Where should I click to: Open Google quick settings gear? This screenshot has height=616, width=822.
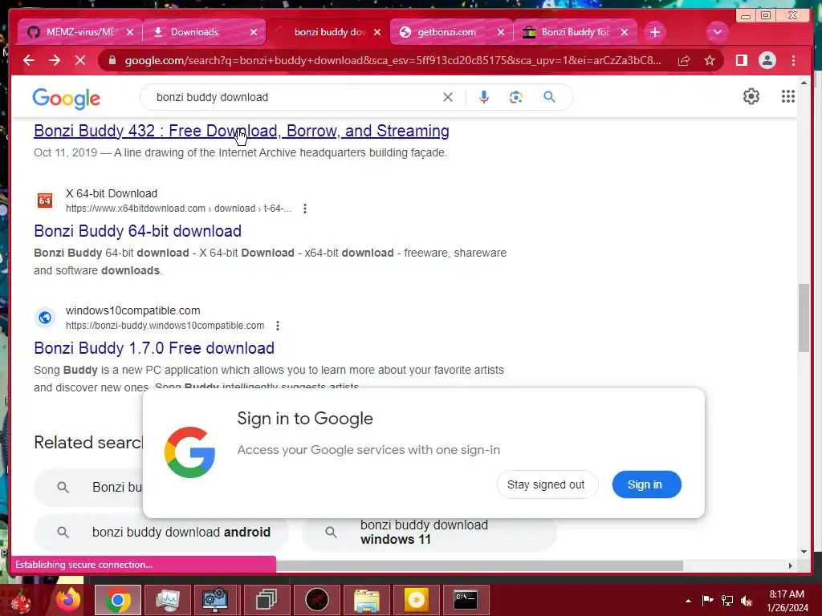(x=751, y=96)
